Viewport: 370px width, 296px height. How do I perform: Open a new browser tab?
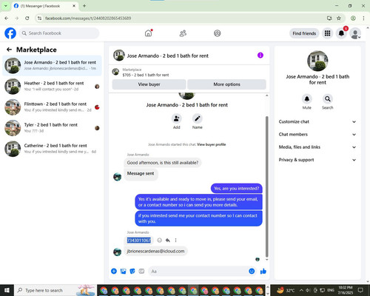pos(84,6)
